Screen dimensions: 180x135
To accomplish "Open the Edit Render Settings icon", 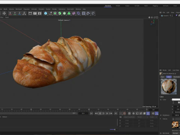I will (x=40, y=13).
